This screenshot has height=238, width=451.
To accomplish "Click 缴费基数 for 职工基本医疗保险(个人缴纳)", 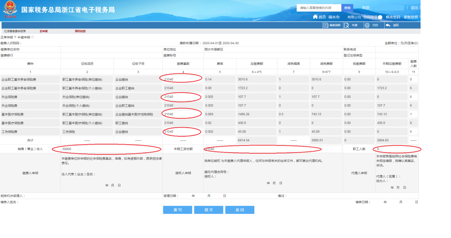I will [x=182, y=123].
